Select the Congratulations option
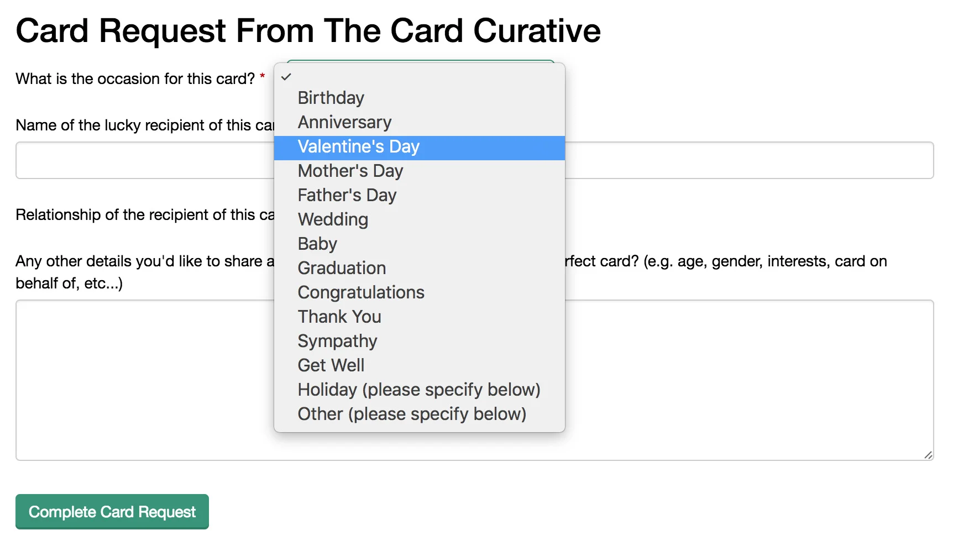This screenshot has width=953, height=546. pyautogui.click(x=361, y=292)
